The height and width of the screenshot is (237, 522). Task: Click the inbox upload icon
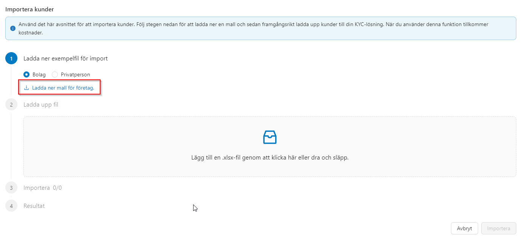pos(270,137)
